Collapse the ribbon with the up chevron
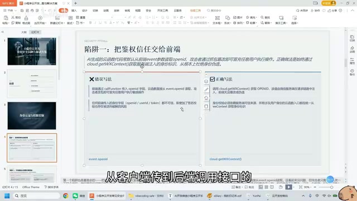This screenshot has height=201, width=357. coord(353,11)
